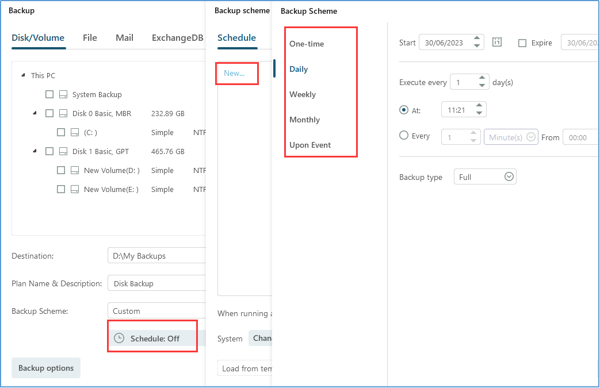Viewport: 600px width, 388px height.
Task: Click the volume icon next to New Volume(E:)
Action: click(x=75, y=189)
